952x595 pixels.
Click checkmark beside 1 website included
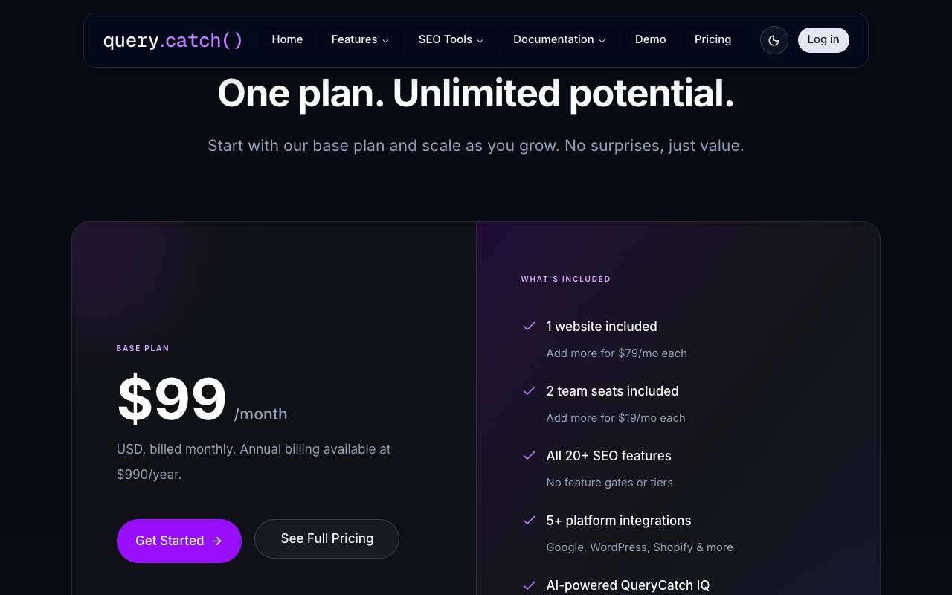[530, 326]
